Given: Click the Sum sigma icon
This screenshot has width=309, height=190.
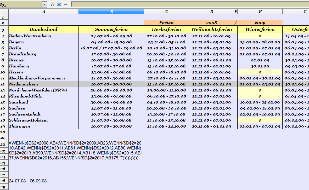Looking at the screenshot, I should (x=59, y=4).
